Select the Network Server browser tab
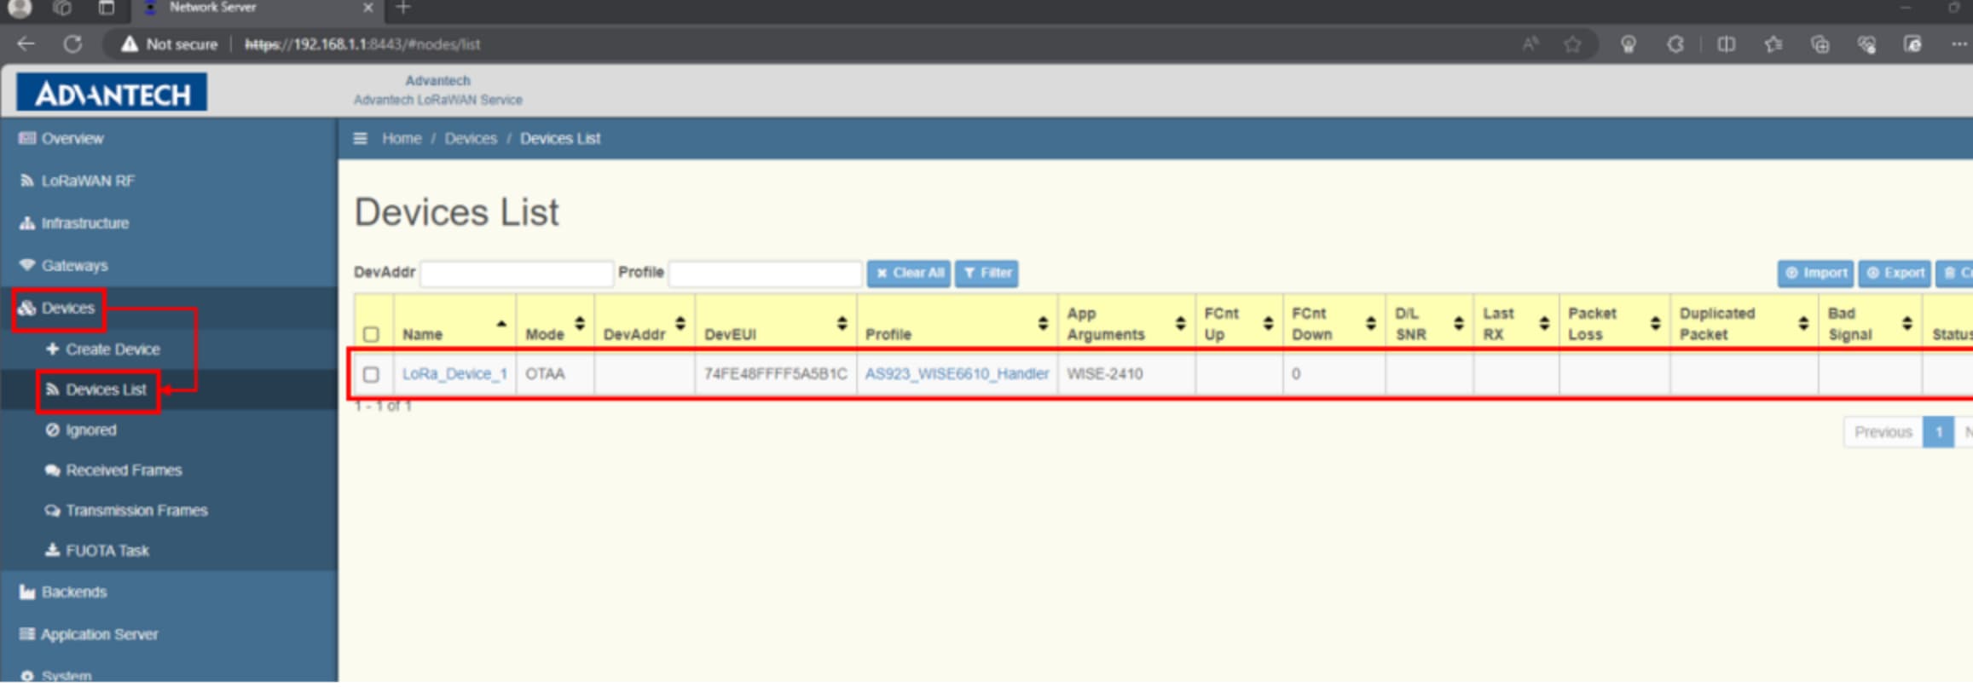Viewport: 1973px width, 687px height. tap(259, 9)
